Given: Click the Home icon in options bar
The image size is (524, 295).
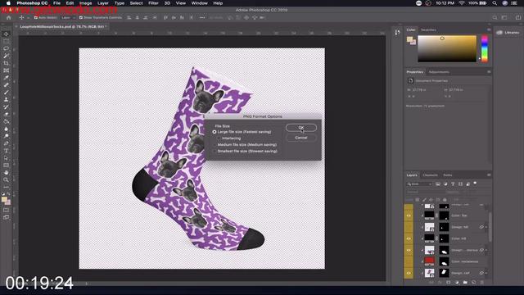Looking at the screenshot, I should pyautogui.click(x=9, y=17).
